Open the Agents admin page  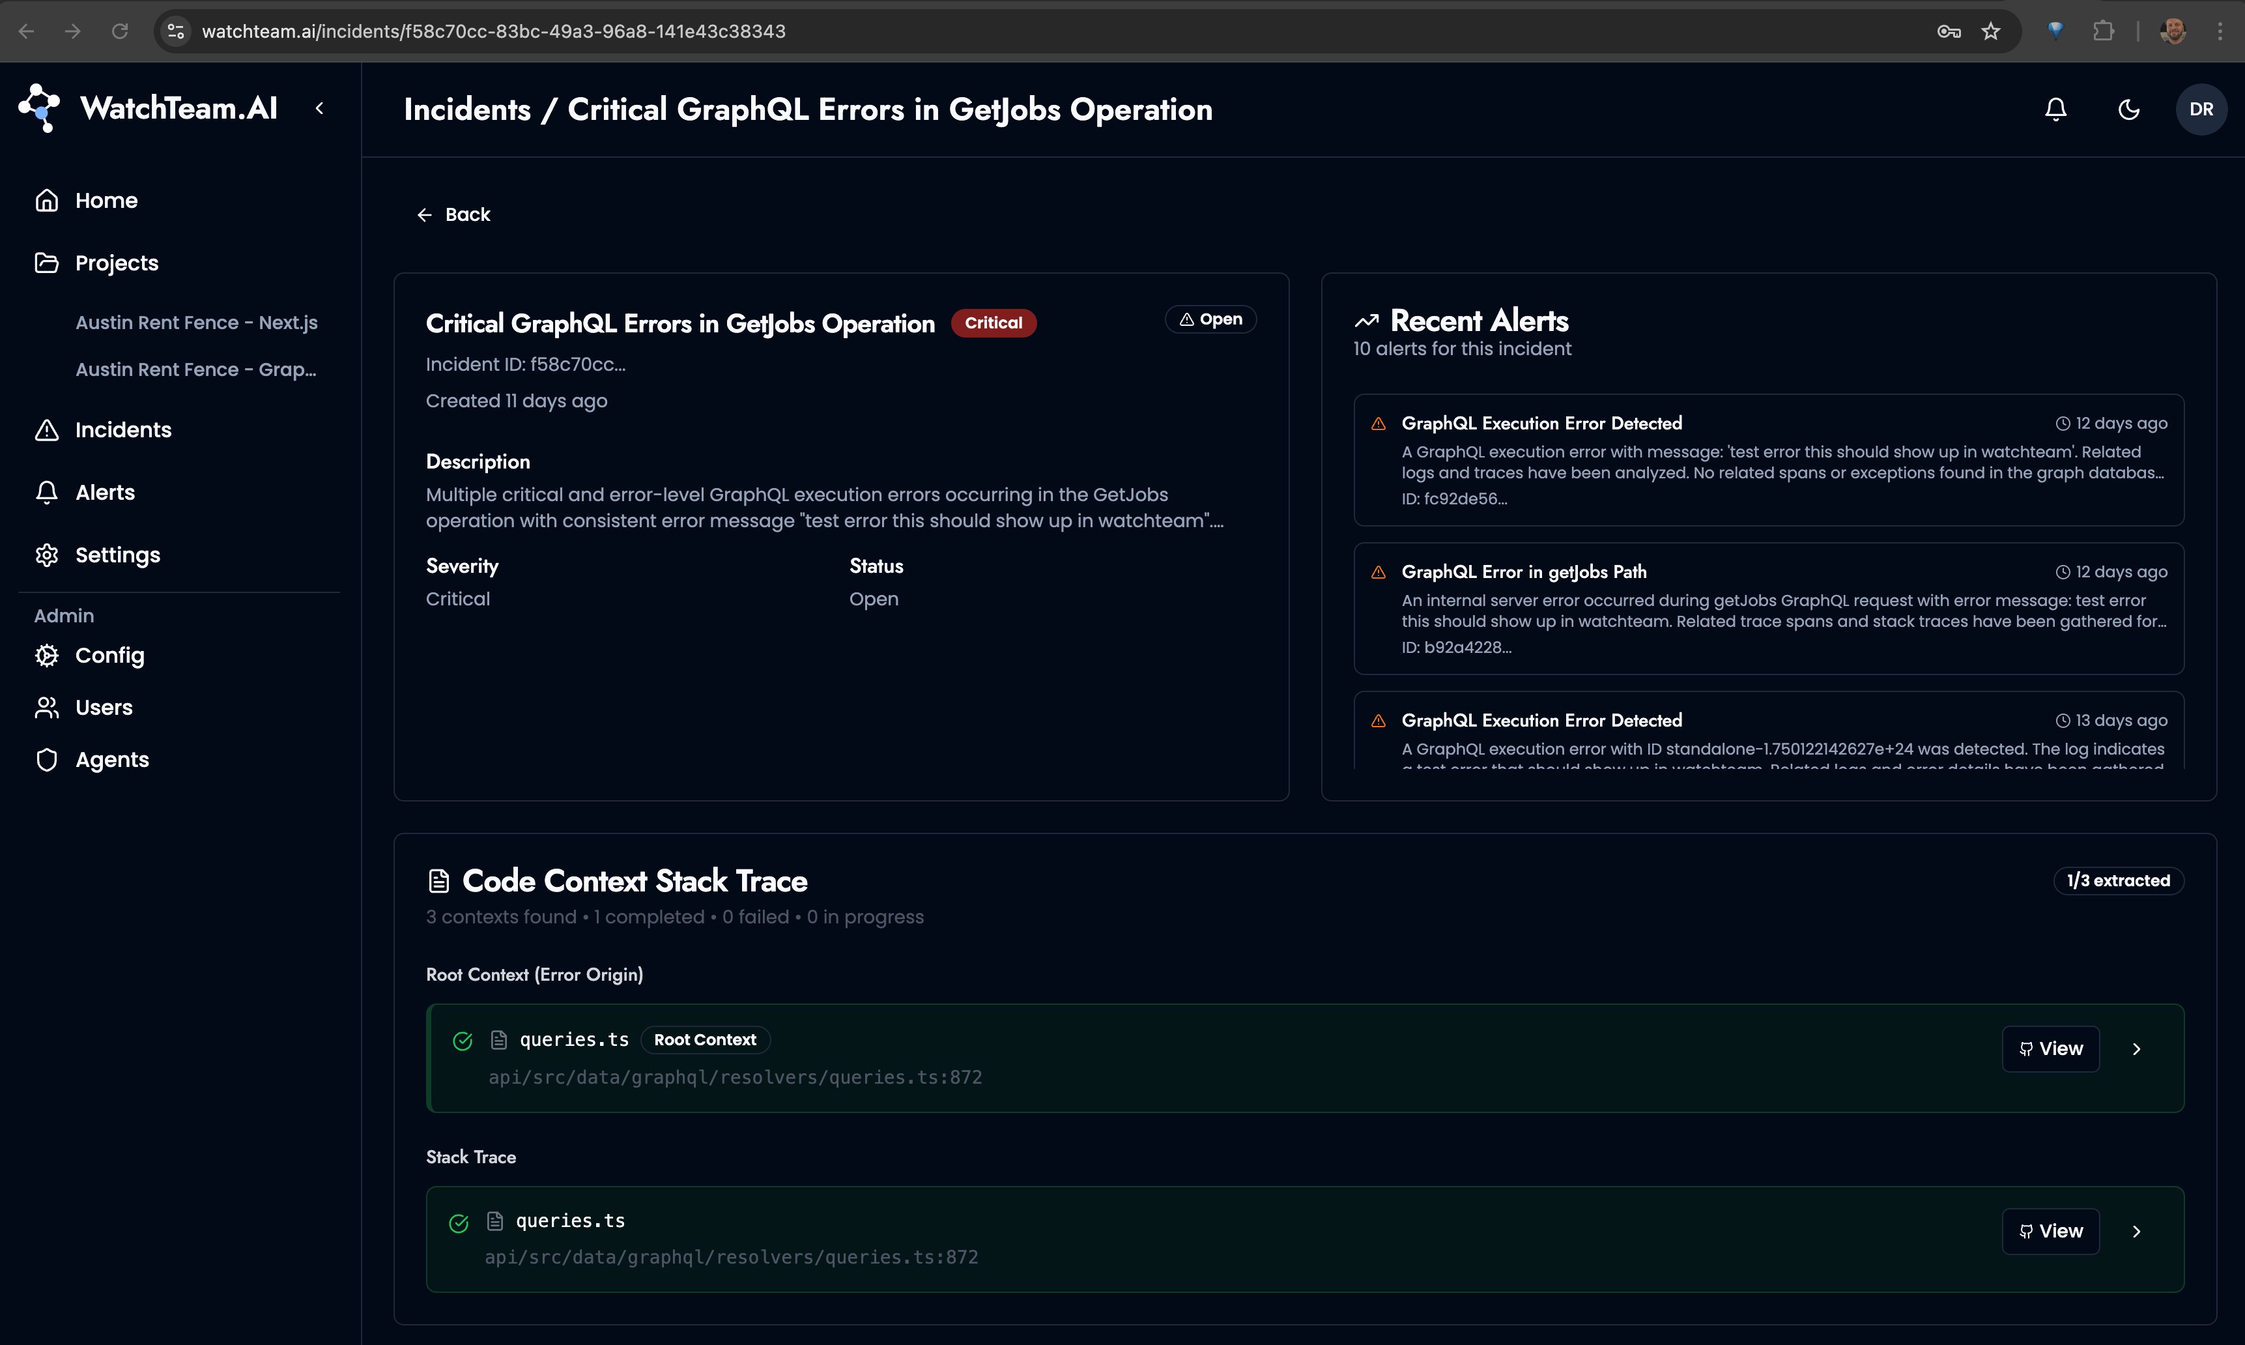(111, 760)
